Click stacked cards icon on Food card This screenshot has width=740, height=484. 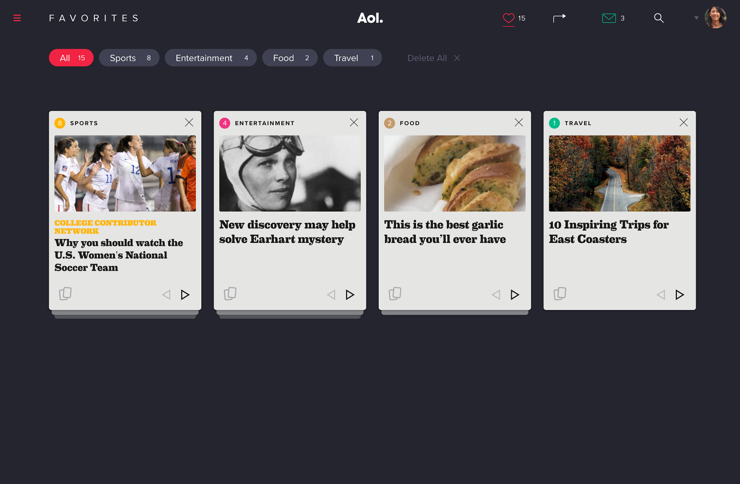pyautogui.click(x=395, y=294)
